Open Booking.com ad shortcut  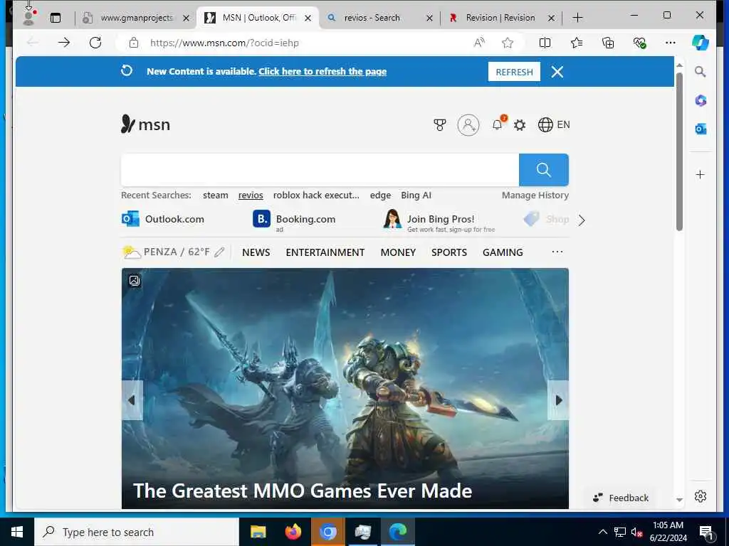pos(294,219)
